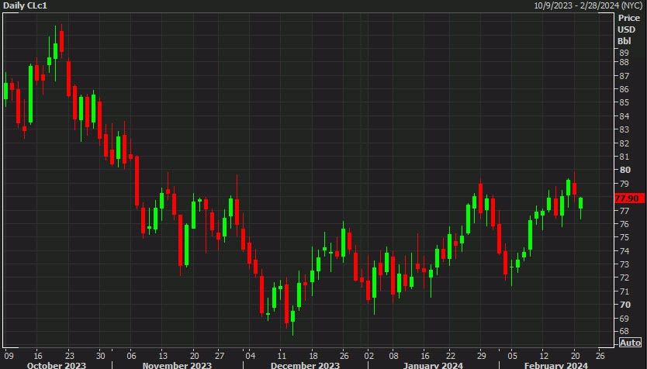Click the November 2023 month label

(x=177, y=365)
